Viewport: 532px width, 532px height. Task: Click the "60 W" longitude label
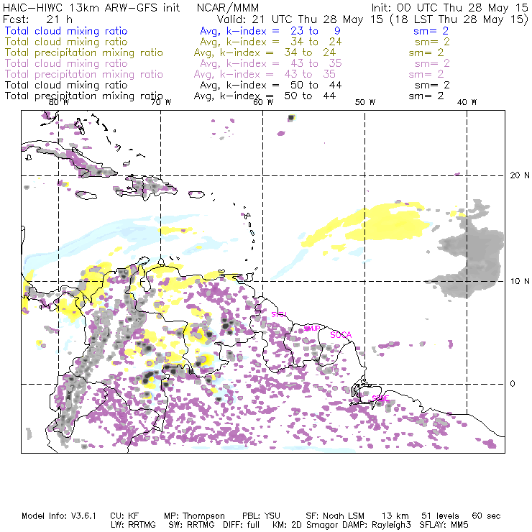pos(263,102)
